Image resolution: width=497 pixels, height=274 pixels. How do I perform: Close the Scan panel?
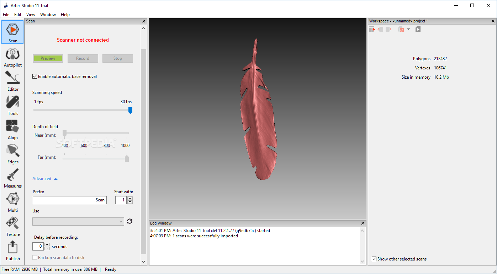[x=143, y=21]
